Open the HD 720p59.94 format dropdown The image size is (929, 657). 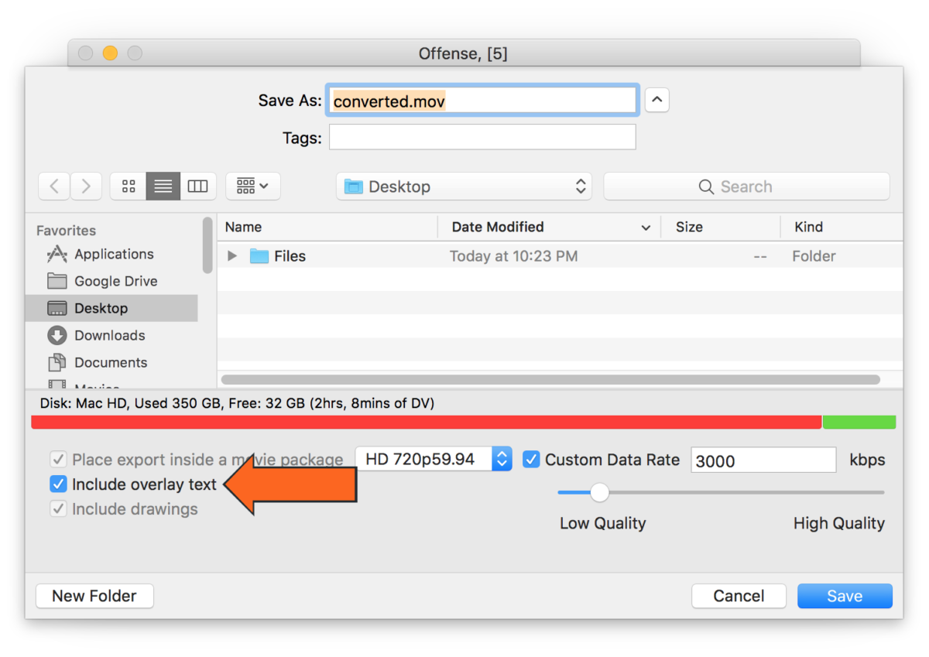pyautogui.click(x=434, y=459)
